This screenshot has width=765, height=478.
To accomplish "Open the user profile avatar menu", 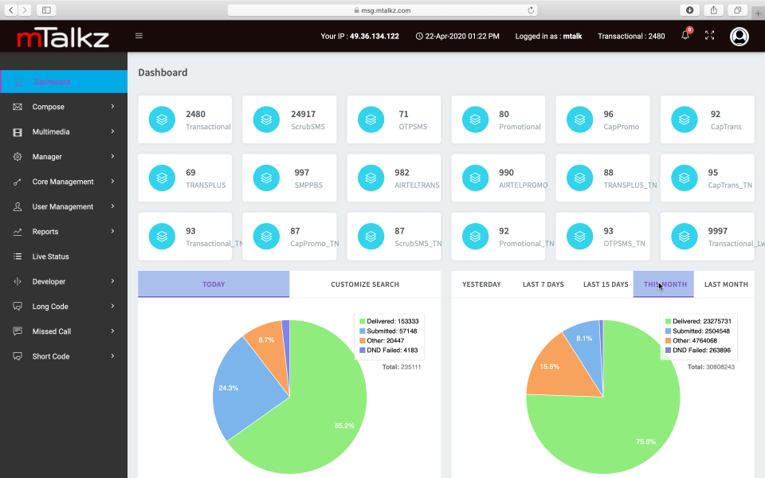I will (739, 36).
